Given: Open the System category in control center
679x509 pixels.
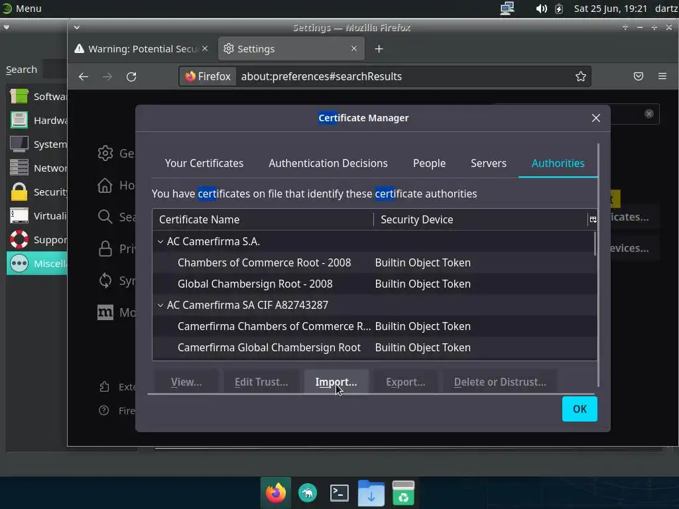Looking at the screenshot, I should (37, 144).
